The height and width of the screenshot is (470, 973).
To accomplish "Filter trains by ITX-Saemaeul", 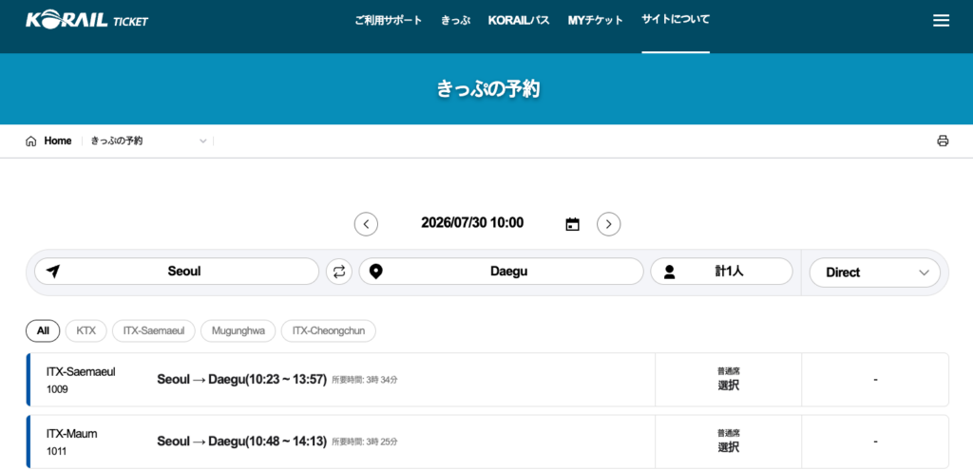I will tap(154, 330).
